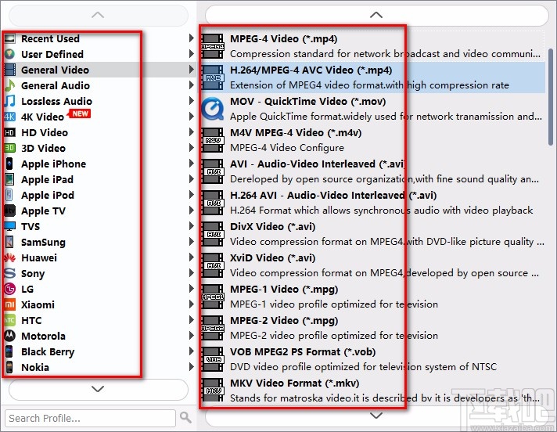Focus the Search Profile input field
Screen dimensions: 557x432
point(90,418)
